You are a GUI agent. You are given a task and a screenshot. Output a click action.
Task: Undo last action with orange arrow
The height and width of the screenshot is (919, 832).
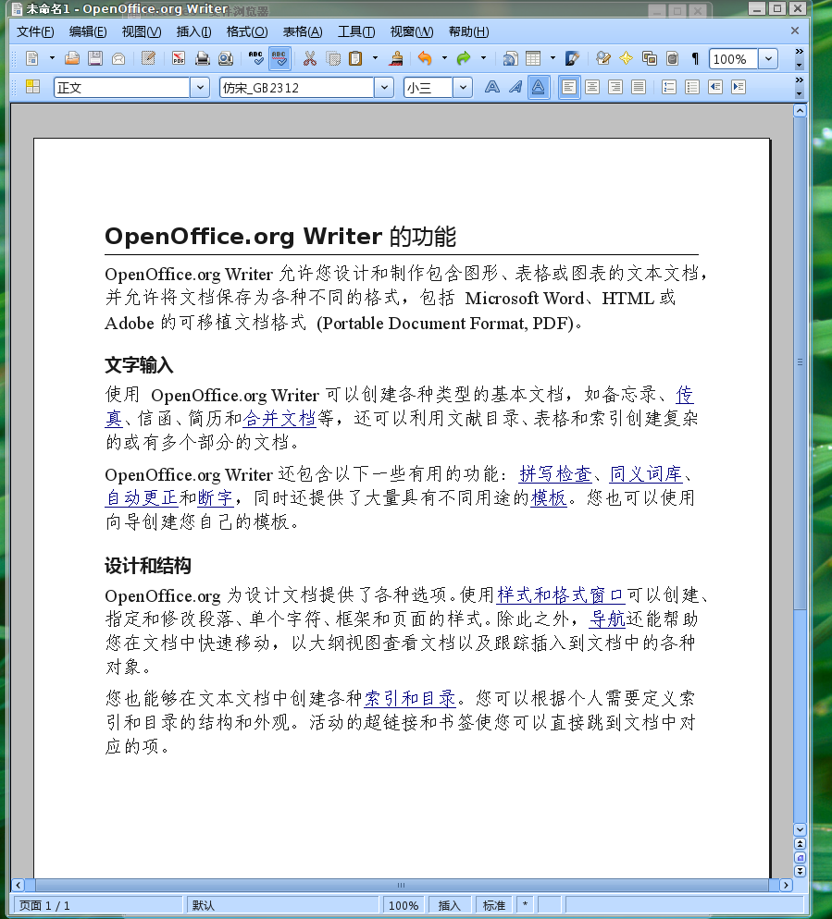(x=425, y=58)
